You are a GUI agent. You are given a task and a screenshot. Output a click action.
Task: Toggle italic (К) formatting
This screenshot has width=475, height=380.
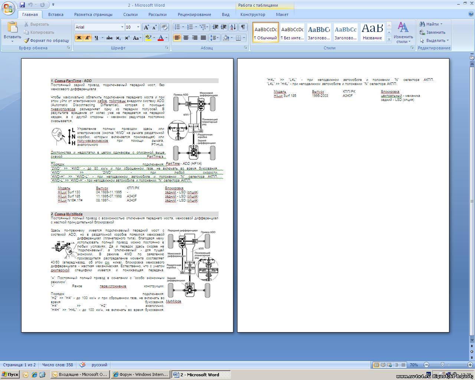coord(87,38)
